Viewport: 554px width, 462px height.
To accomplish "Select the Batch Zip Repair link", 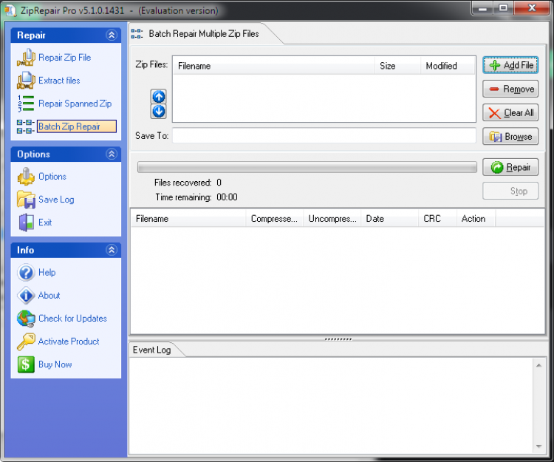I will 77,126.
